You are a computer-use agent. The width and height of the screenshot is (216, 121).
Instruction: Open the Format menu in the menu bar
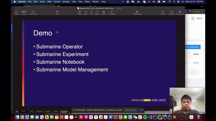tap(57, 2)
